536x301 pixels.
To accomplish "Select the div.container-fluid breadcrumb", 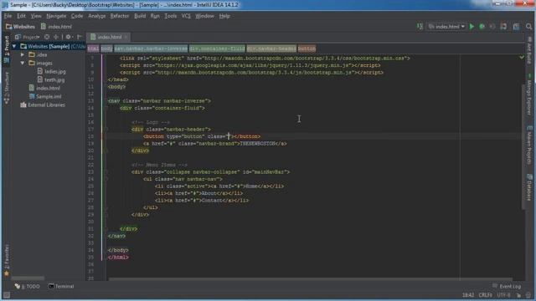I will point(217,48).
